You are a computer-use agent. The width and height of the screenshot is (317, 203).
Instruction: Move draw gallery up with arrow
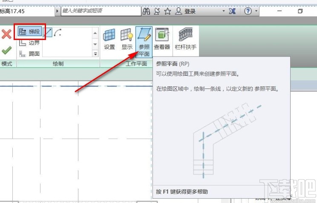[95, 33]
